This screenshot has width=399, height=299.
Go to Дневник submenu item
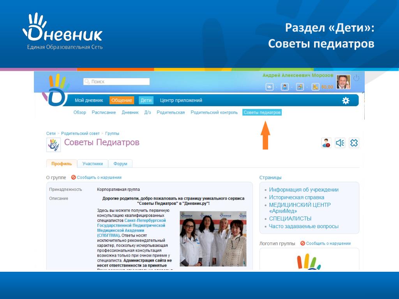tap(130, 113)
